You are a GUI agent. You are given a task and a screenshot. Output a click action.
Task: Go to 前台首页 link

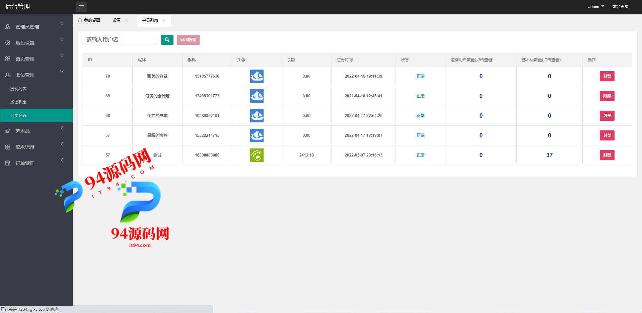[621, 7]
